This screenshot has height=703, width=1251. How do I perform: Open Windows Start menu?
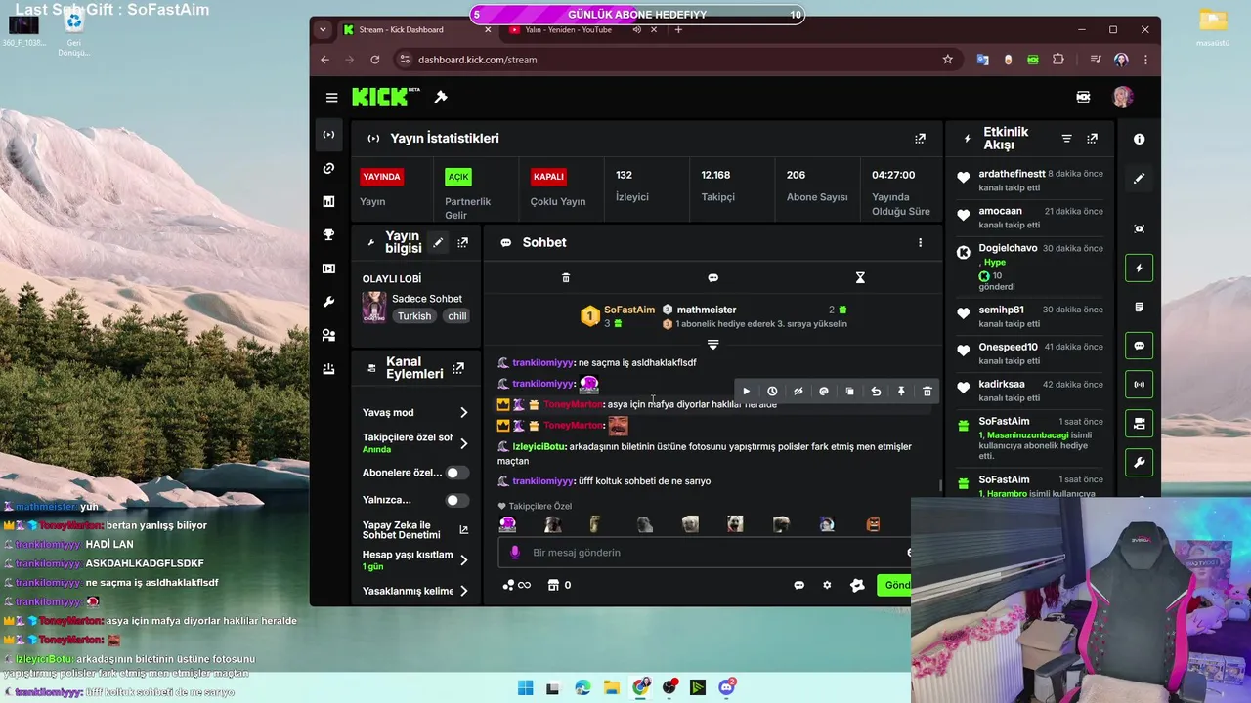point(526,687)
